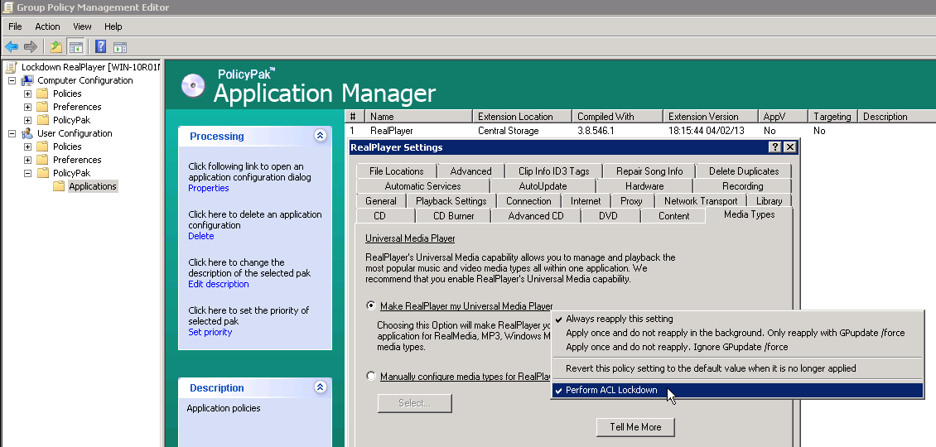Expand Preferences under Computer Configuration
The height and width of the screenshot is (447, 936).
[x=27, y=107]
